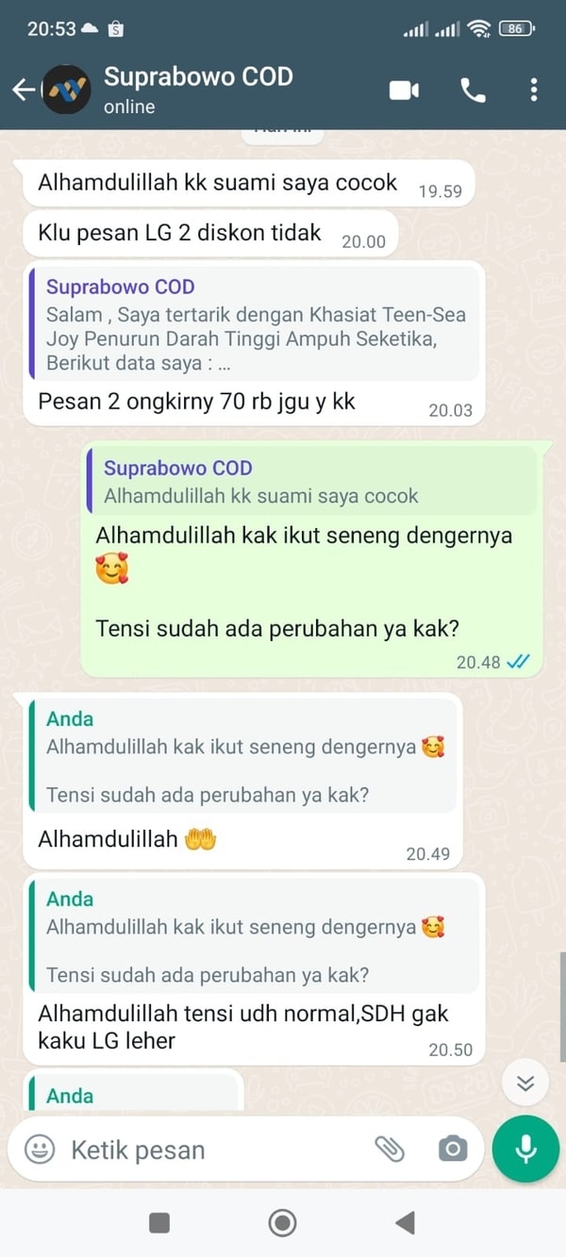Tap the message 'Klu pesan LG 2 diskon tidak'

tap(210, 233)
